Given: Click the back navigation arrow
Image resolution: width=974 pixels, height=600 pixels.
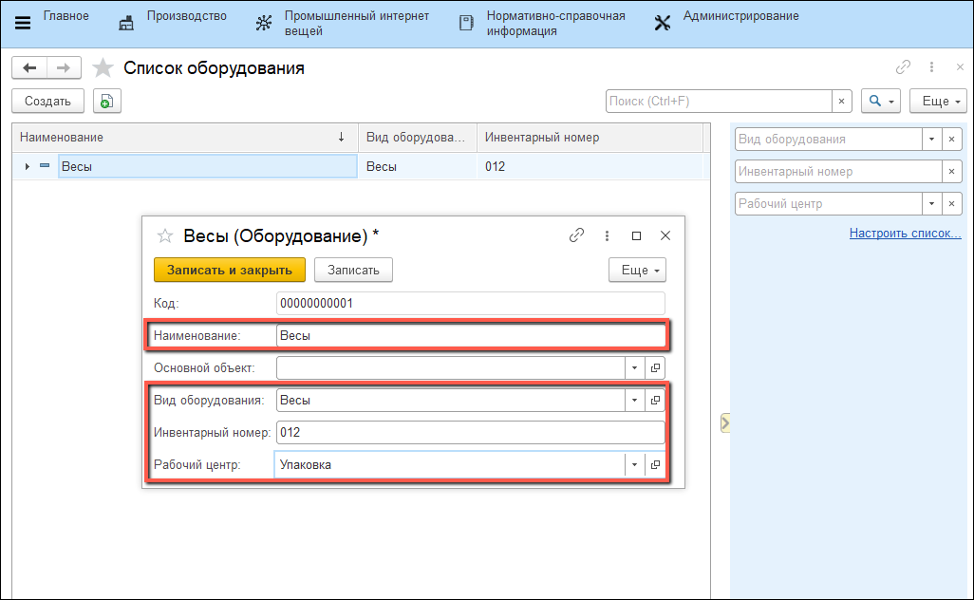Looking at the screenshot, I should [x=29, y=68].
